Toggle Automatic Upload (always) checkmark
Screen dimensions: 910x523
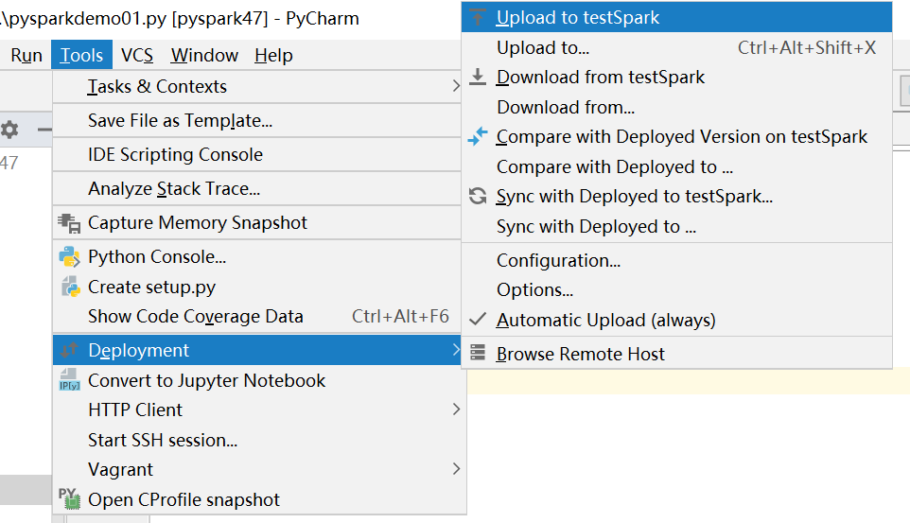pos(478,320)
